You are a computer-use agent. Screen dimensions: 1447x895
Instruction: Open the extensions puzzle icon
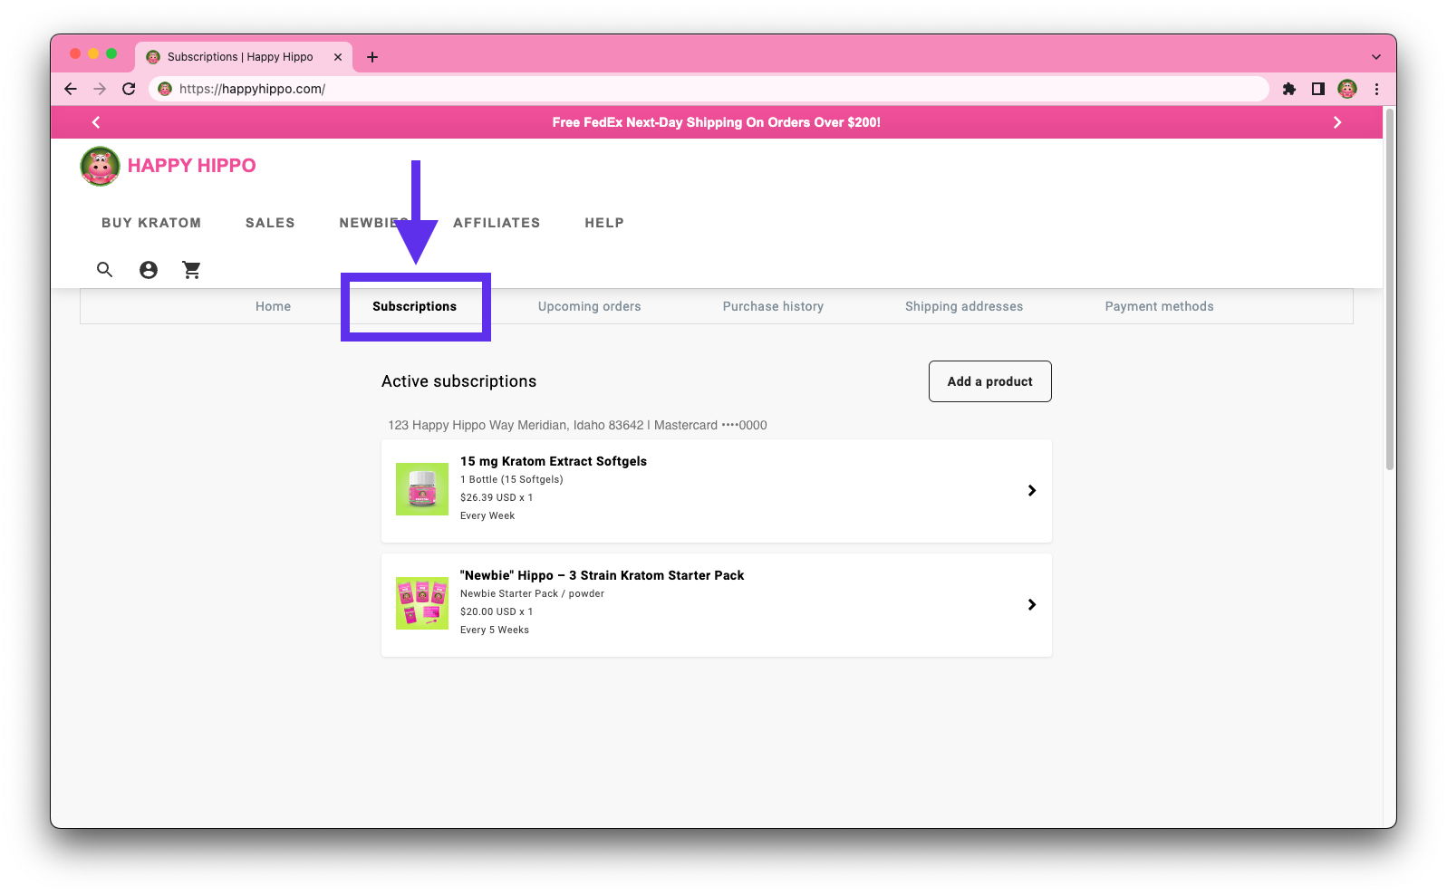[x=1289, y=89]
